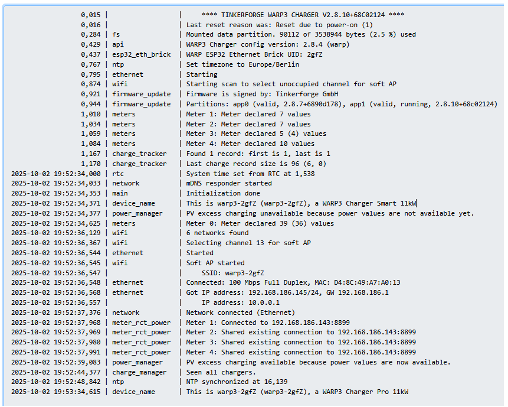The image size is (508, 407).
Task: Click the 'Meter 4: Meter declared 10 values' line
Action: tap(250, 144)
